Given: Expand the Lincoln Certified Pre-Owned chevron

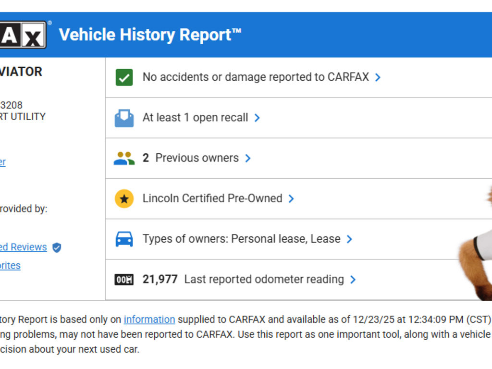Looking at the screenshot, I should [x=291, y=198].
